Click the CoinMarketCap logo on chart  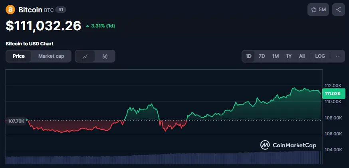288,145
